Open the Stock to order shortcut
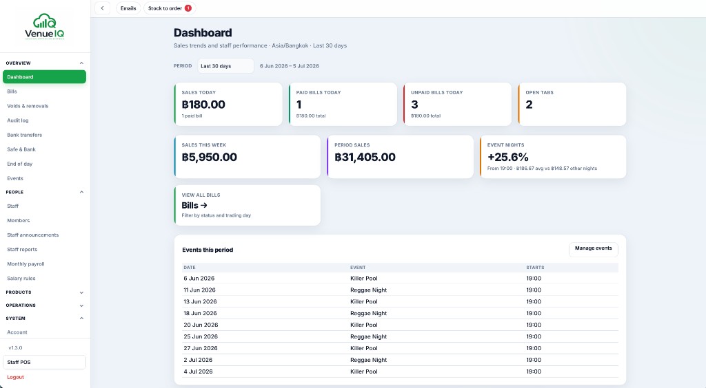 pyautogui.click(x=170, y=8)
